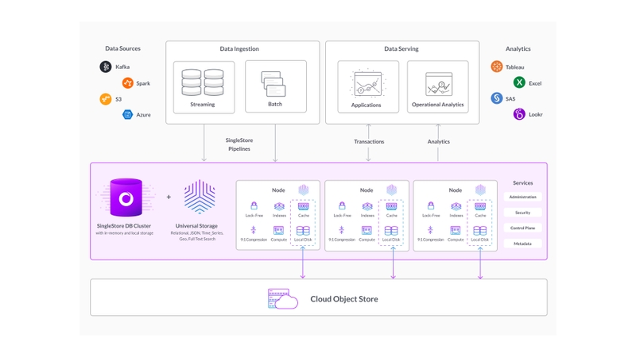Screen dimensions: 636x357
Task: Click the Security service pill
Action: click(x=523, y=213)
